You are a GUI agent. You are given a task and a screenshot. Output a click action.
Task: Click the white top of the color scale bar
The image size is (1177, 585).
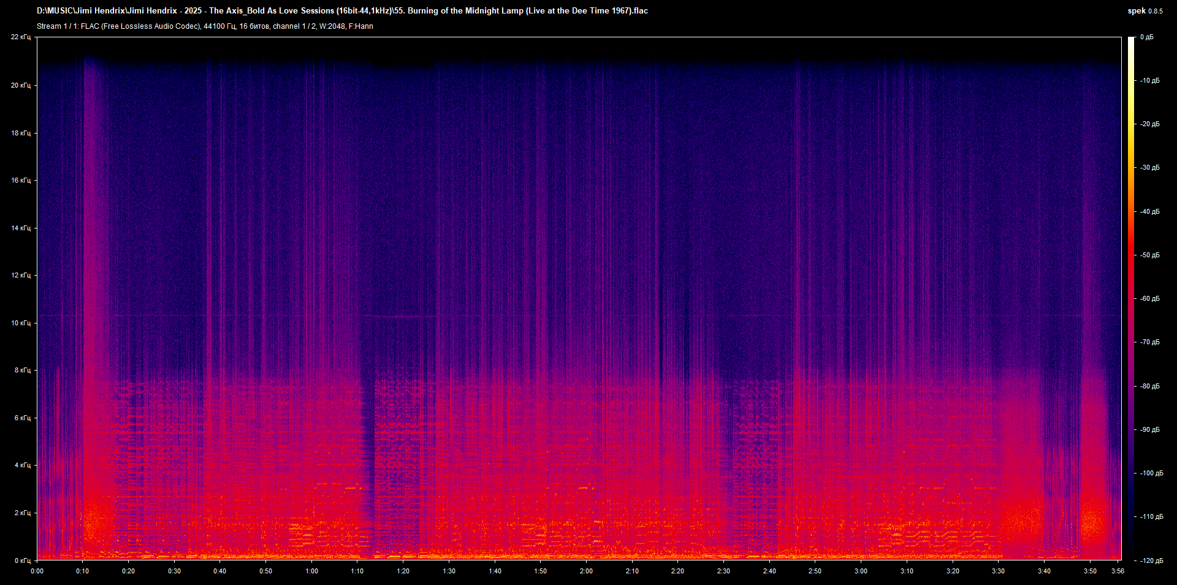[1132, 42]
